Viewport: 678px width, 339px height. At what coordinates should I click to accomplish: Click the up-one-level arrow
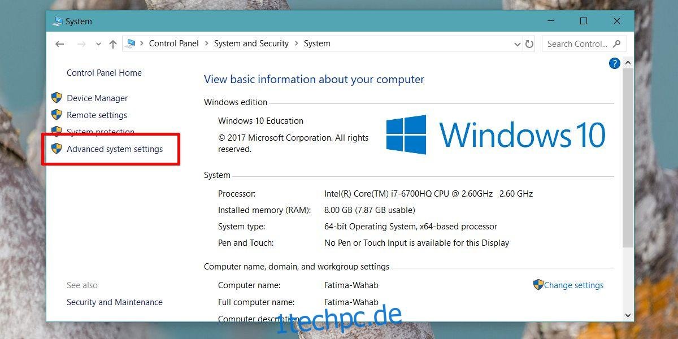(x=113, y=44)
